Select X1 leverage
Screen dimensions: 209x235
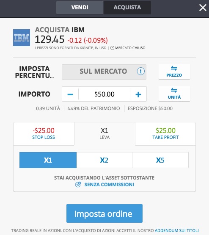[48, 160]
